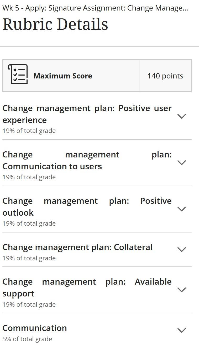
Task: Click the Wk 5 assignment title text
Action: coord(95,8)
